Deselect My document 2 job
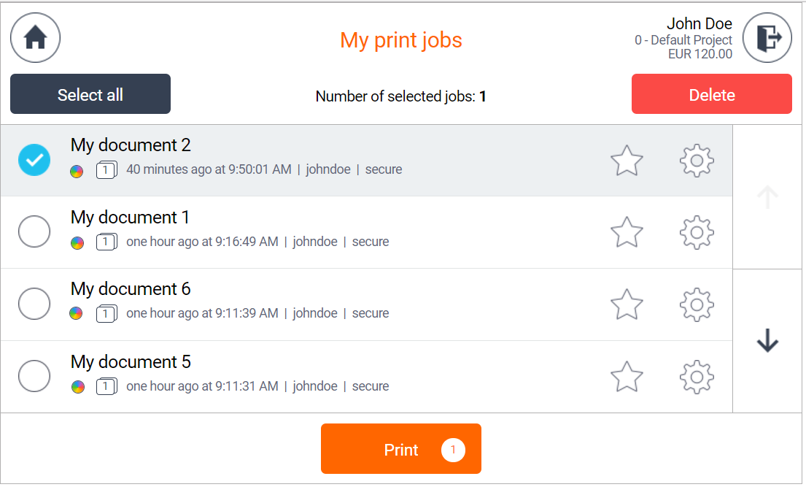806x487 pixels. (34, 160)
